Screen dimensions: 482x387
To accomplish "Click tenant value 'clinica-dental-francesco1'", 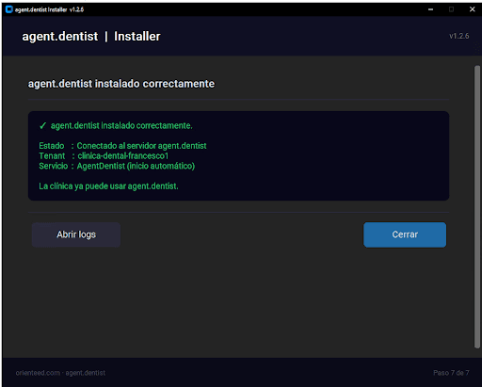I will [123, 155].
